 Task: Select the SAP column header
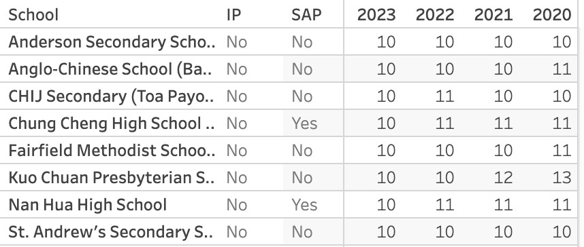click(x=306, y=15)
